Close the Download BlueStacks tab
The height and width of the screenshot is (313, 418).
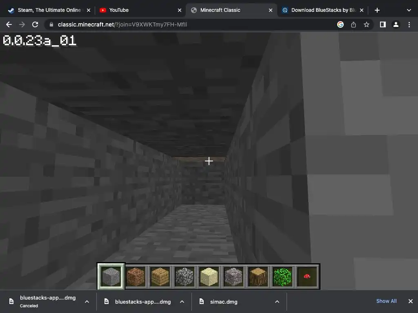pos(362,10)
